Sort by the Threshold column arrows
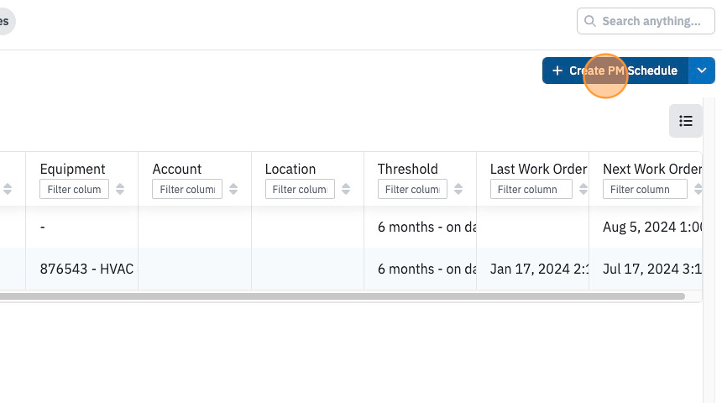The image size is (722, 403). pos(458,189)
